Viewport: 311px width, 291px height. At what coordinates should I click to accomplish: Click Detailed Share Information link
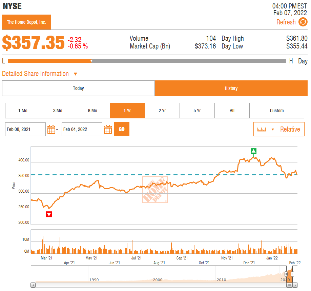(x=35, y=74)
